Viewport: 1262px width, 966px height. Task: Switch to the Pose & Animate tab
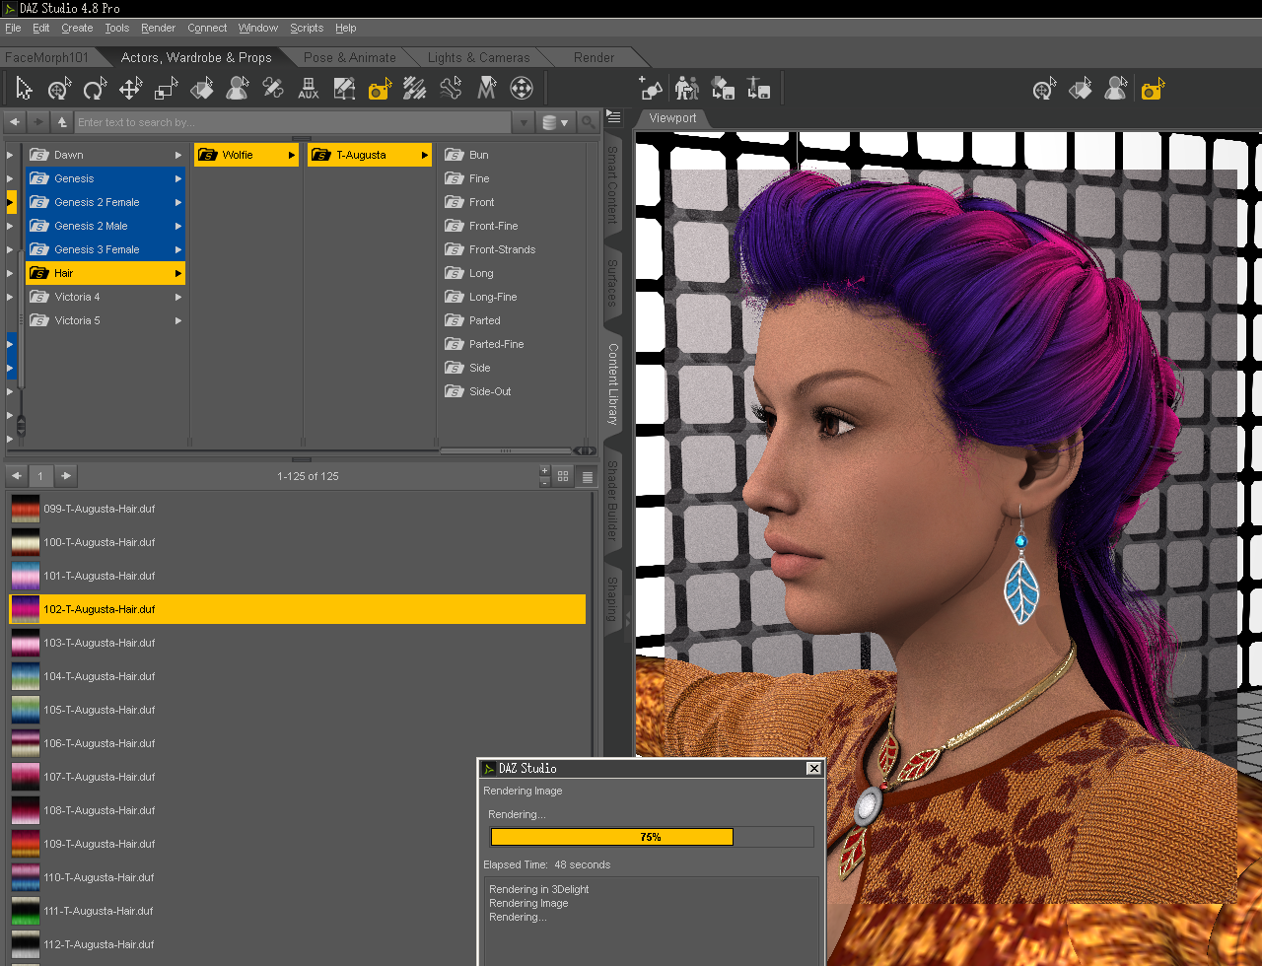coord(349,57)
